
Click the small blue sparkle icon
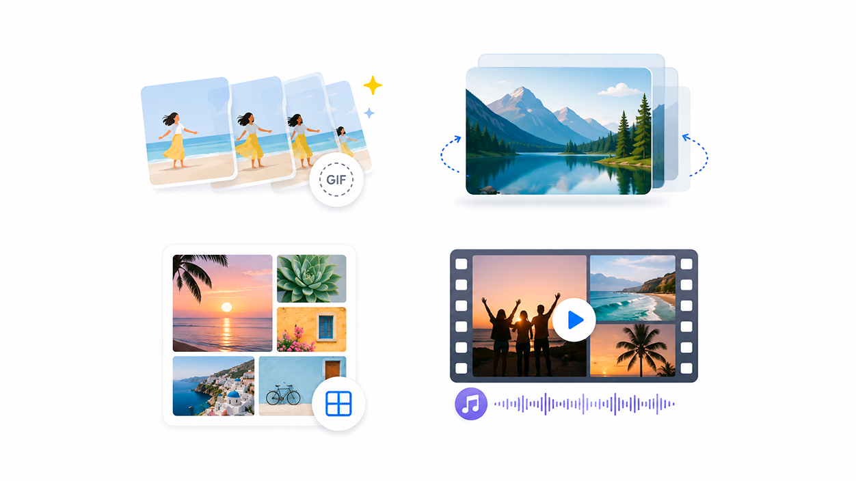tap(369, 113)
